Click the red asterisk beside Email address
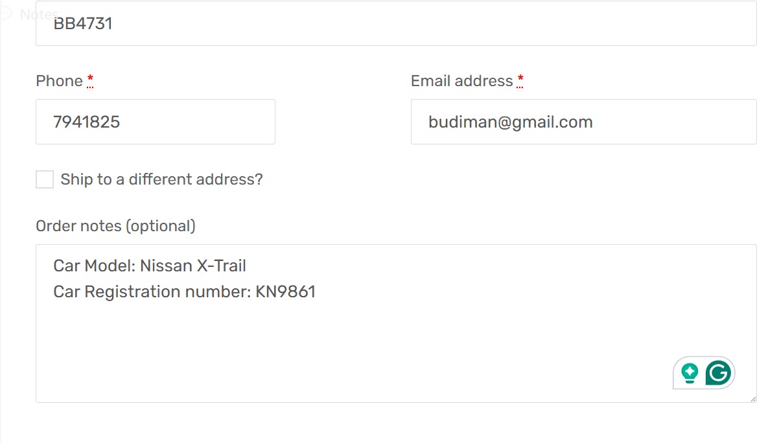Viewport: 777px width, 443px height. tap(520, 81)
